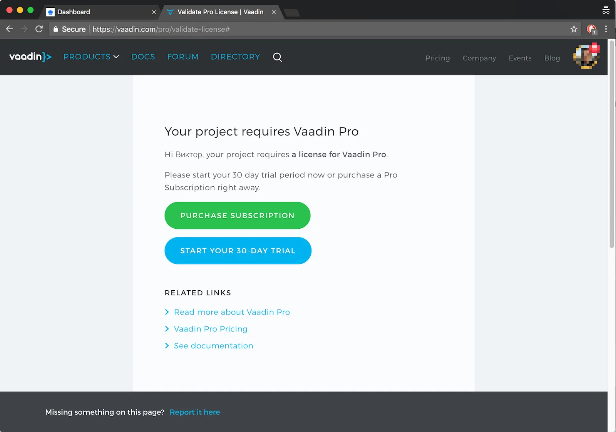Click the chevron beside Read more about Vaadin Pro
The height and width of the screenshot is (432, 616).
[167, 312]
